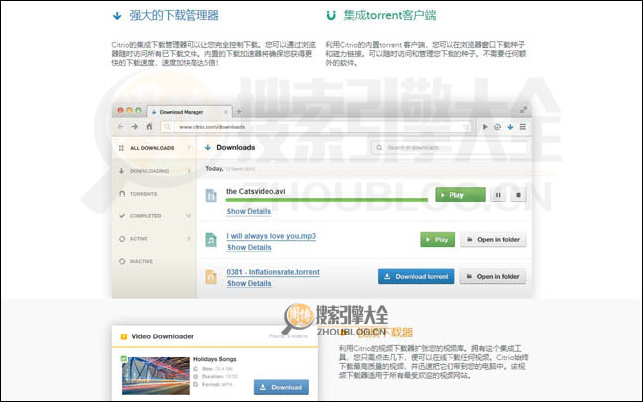The width and height of the screenshot is (643, 402).
Task: Click the Catsvideo.avi green progress bar
Action: point(326,200)
